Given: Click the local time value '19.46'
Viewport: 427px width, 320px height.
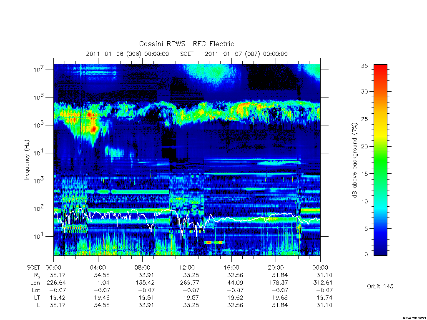Looking at the screenshot, I should (x=102, y=297).
